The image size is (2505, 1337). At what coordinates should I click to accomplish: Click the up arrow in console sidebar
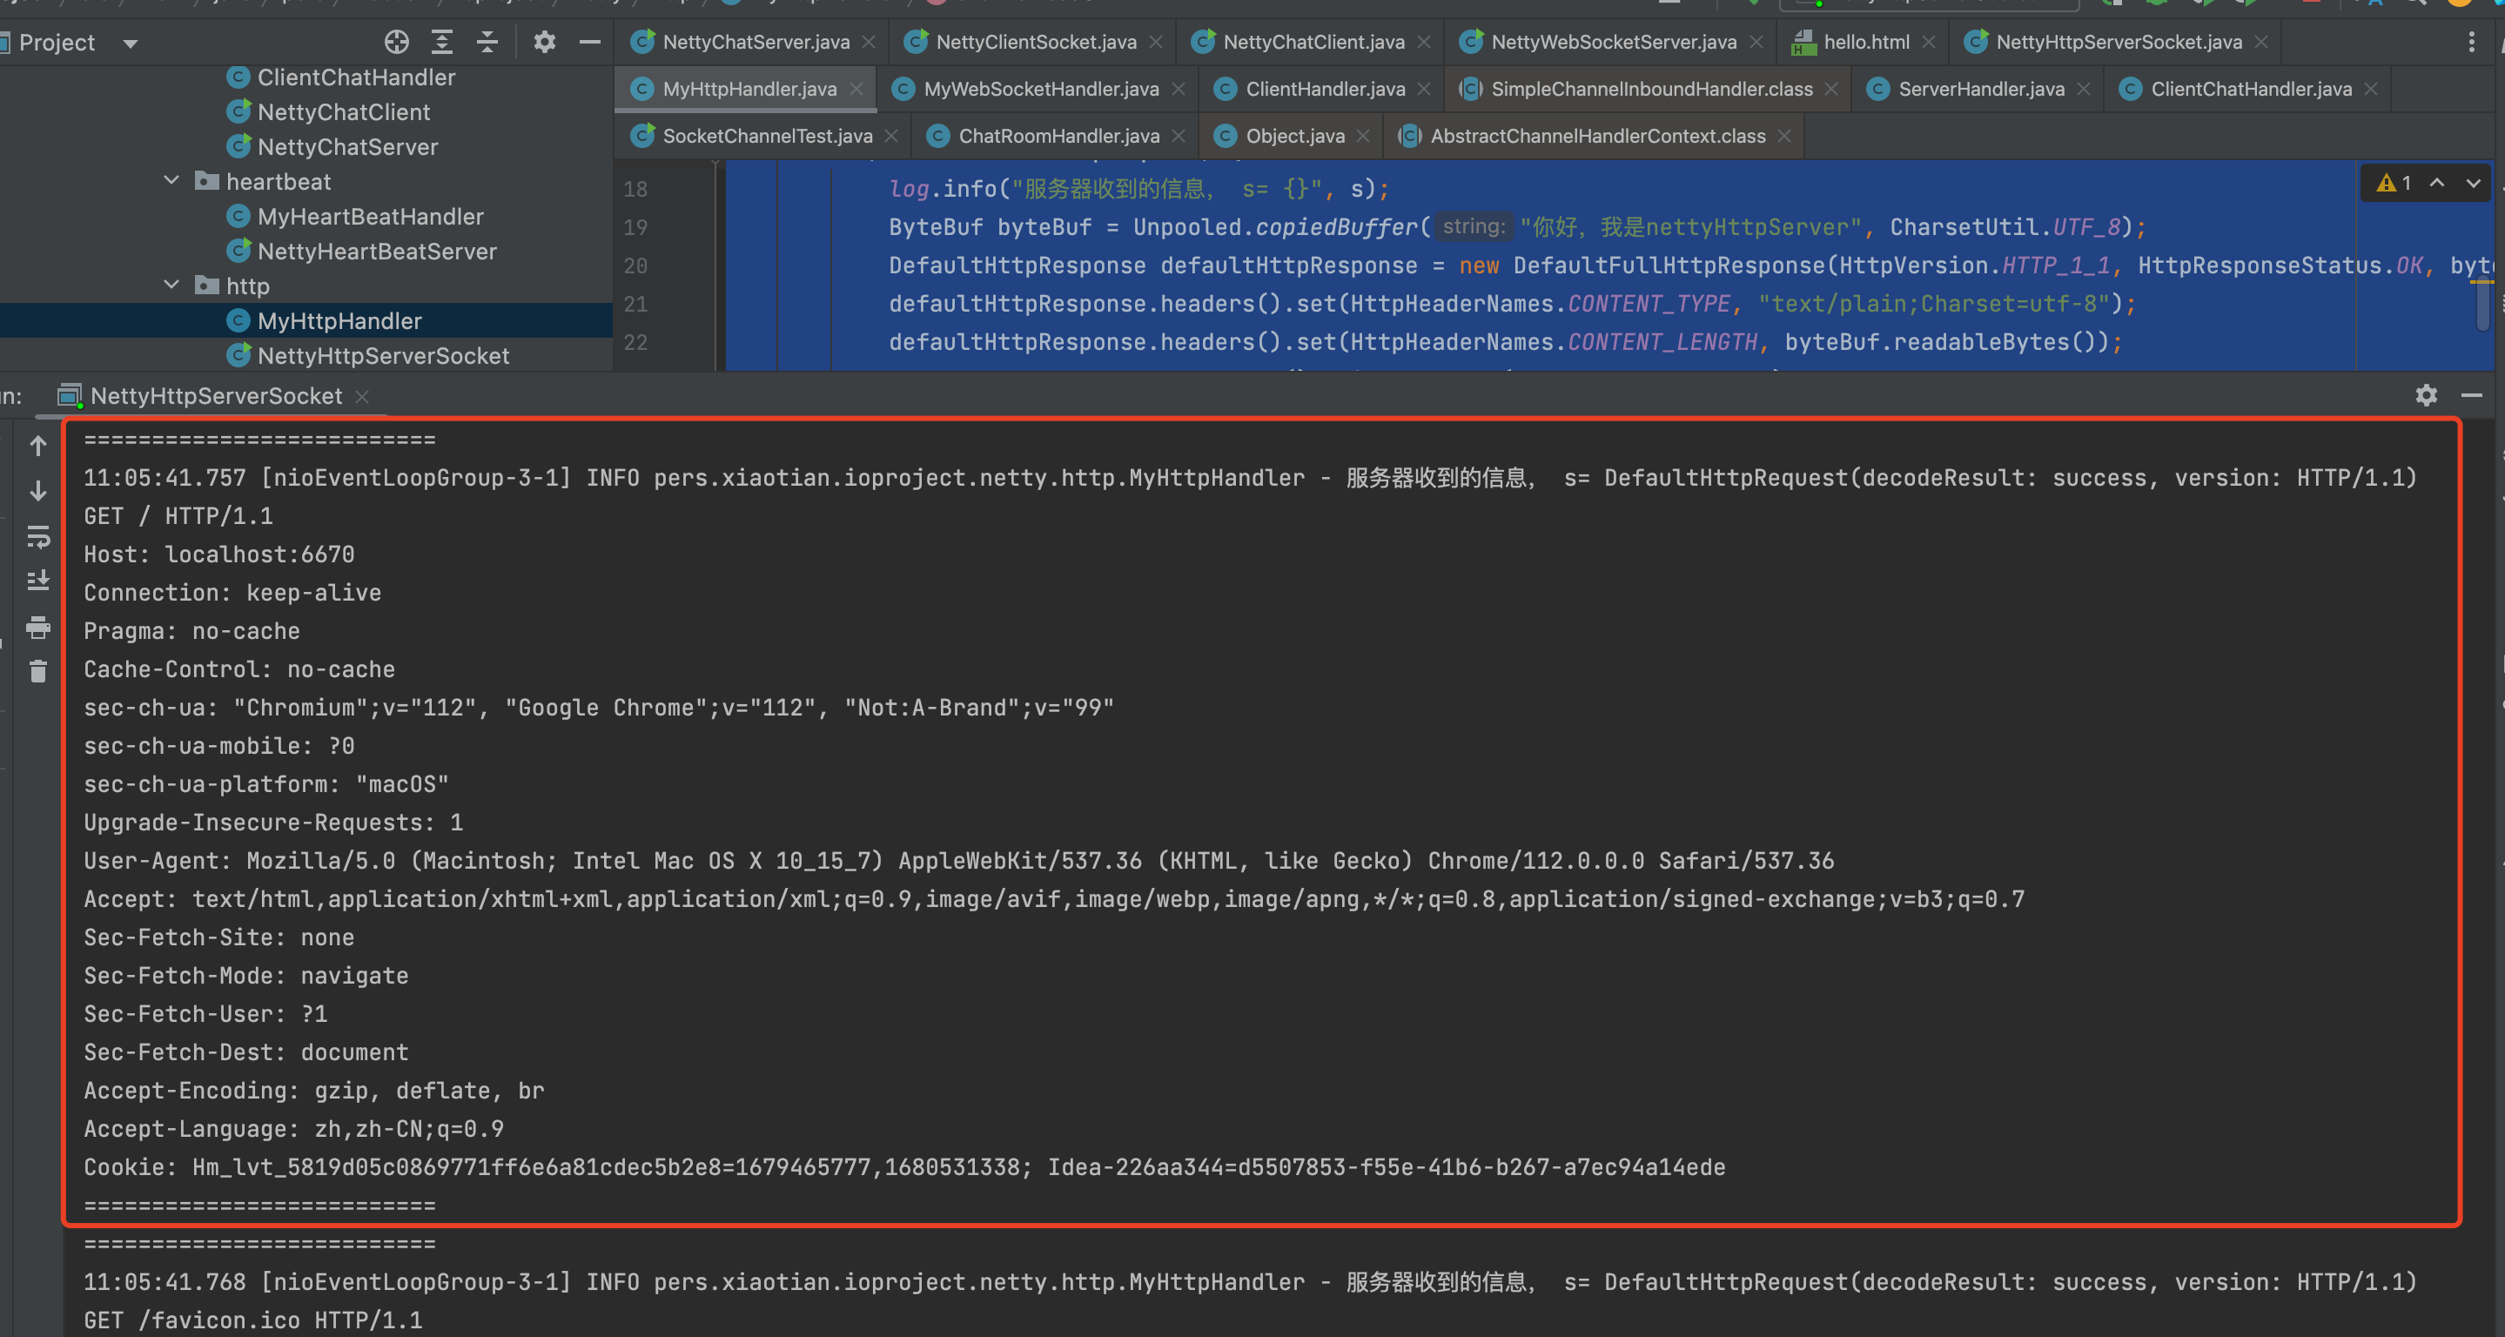38,446
